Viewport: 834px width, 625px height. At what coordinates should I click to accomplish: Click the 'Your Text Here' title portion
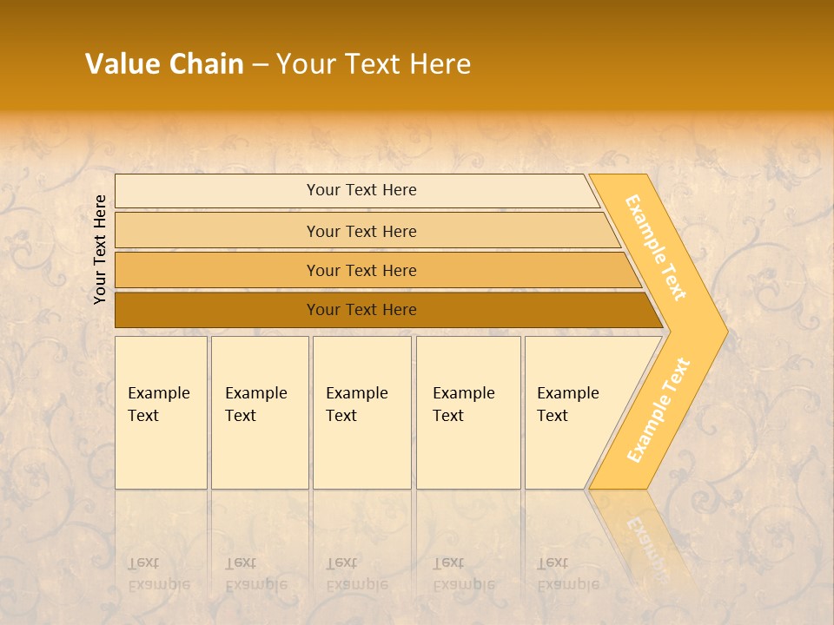(x=374, y=64)
